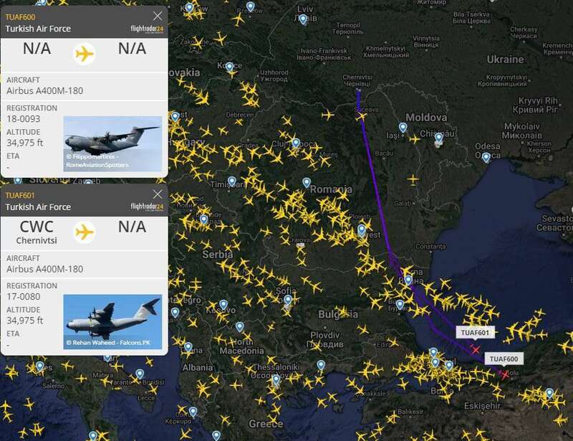
Task: Click the Cluj-Napoca airport pin
Action: coord(296,143)
